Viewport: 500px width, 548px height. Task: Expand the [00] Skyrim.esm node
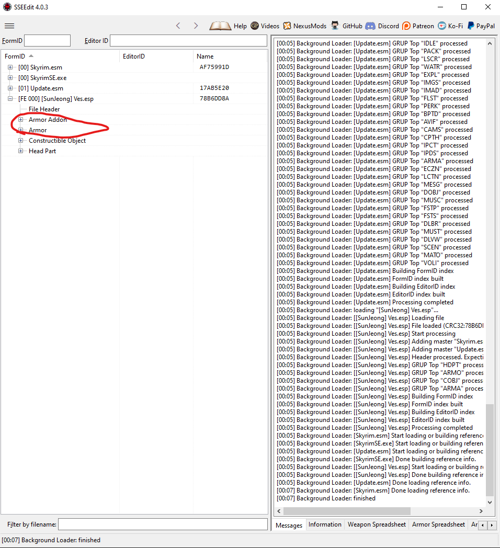10,67
